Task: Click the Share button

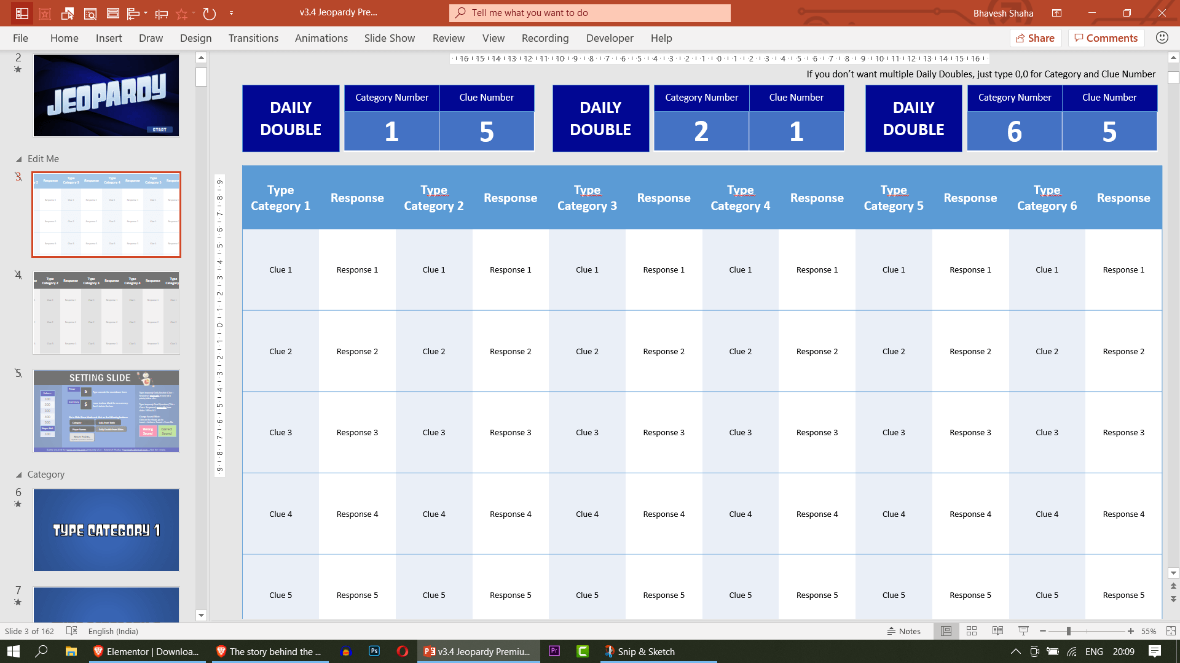Action: click(1036, 37)
